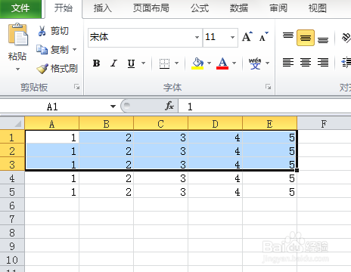Click the wén phonetic guide icon
351x272 pixels.
tap(255, 63)
